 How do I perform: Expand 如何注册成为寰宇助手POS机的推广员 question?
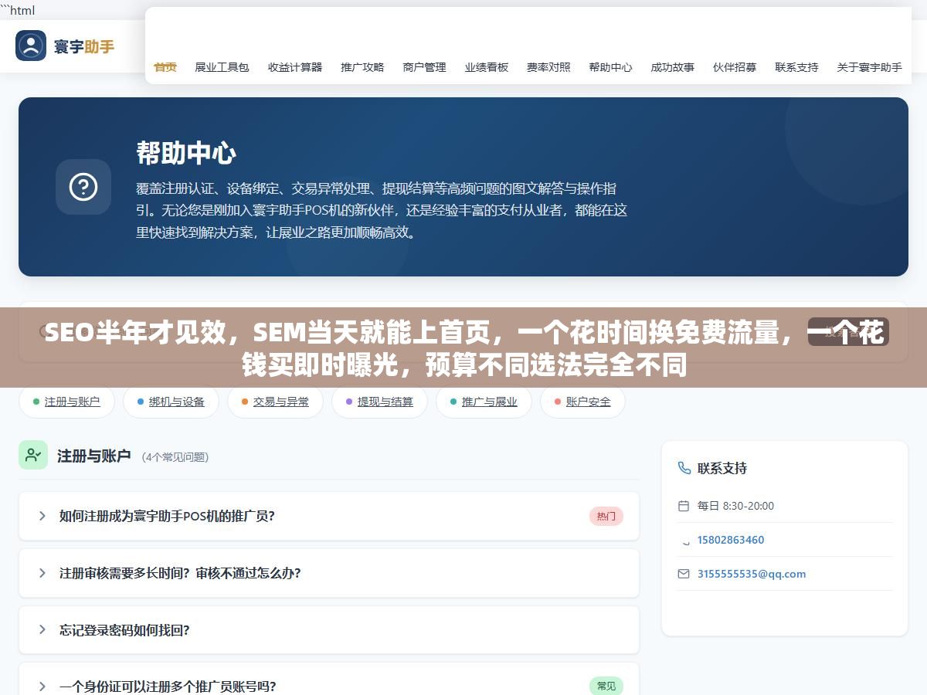329,516
